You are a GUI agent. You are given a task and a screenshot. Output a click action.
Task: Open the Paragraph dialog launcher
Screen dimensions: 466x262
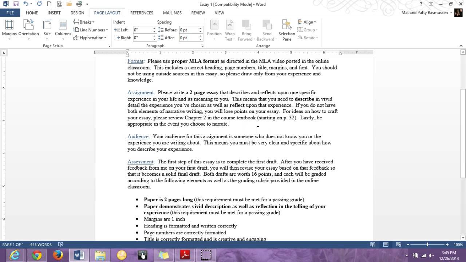click(x=202, y=46)
